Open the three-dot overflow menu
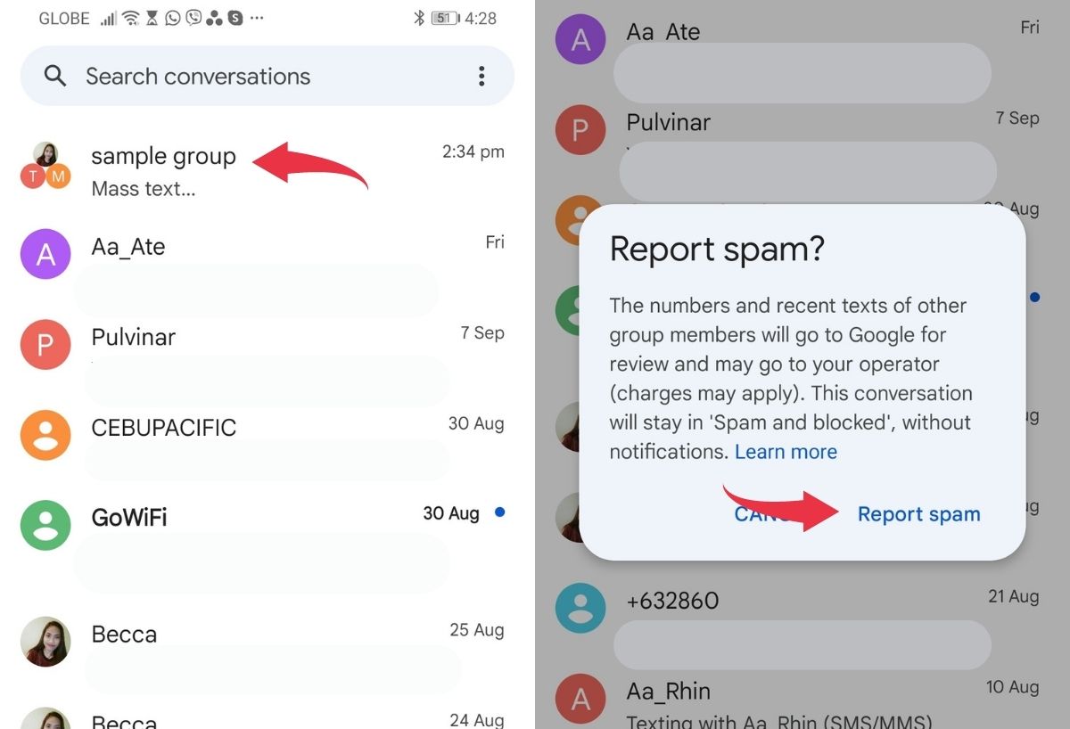1070x729 pixels. (x=481, y=77)
